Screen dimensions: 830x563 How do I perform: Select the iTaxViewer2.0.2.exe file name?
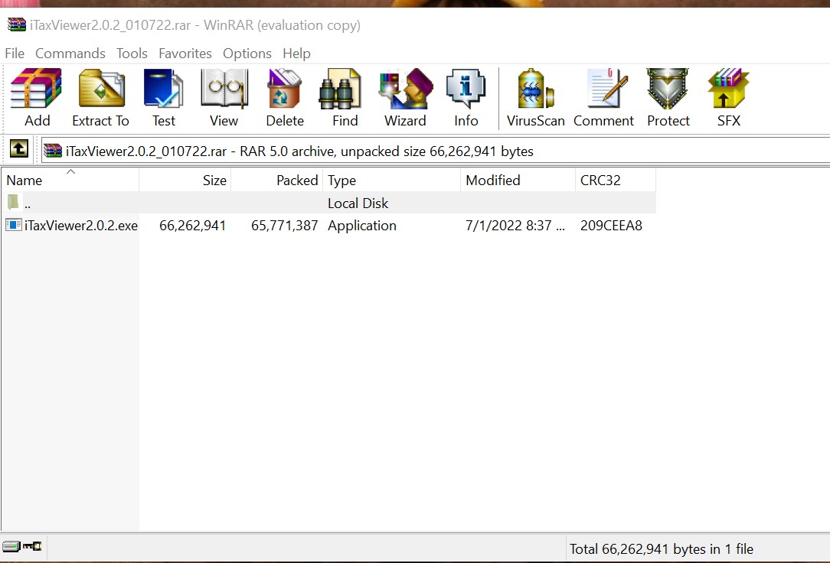pos(81,226)
